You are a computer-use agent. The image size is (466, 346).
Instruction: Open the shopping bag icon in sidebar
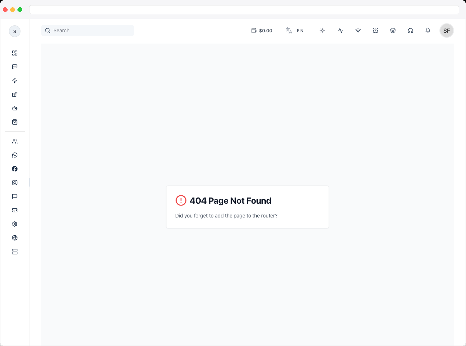pos(15,122)
